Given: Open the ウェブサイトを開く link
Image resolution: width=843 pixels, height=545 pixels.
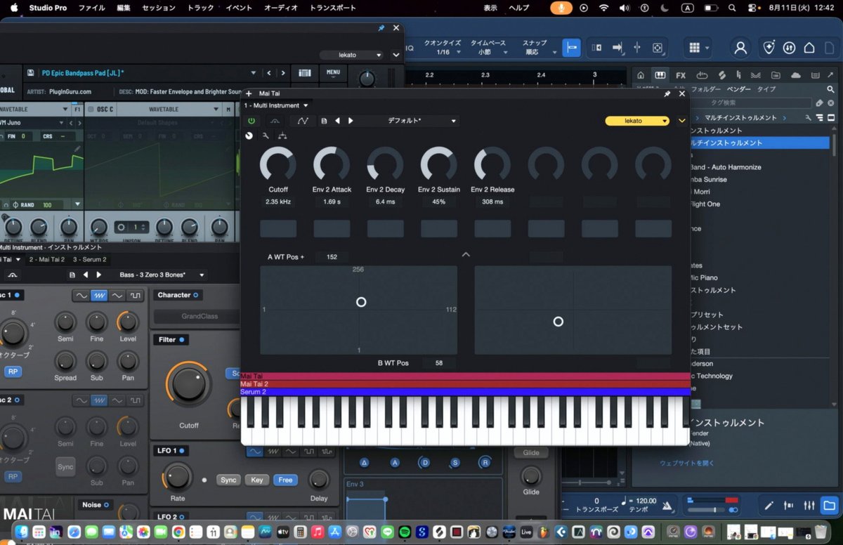Looking at the screenshot, I should point(686,463).
